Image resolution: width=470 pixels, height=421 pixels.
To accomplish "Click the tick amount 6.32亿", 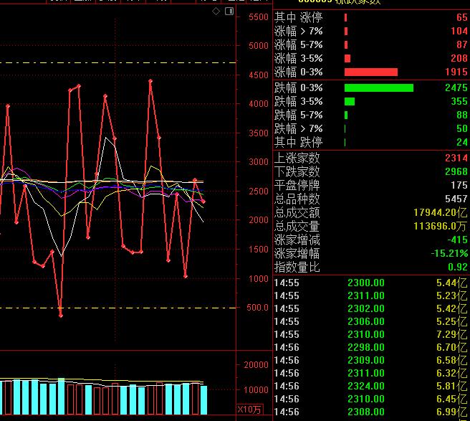I will 451,373.
